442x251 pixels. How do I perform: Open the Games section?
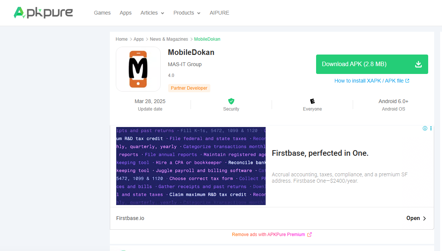tap(102, 13)
